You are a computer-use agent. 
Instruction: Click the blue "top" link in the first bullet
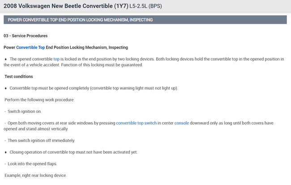coord(56,59)
